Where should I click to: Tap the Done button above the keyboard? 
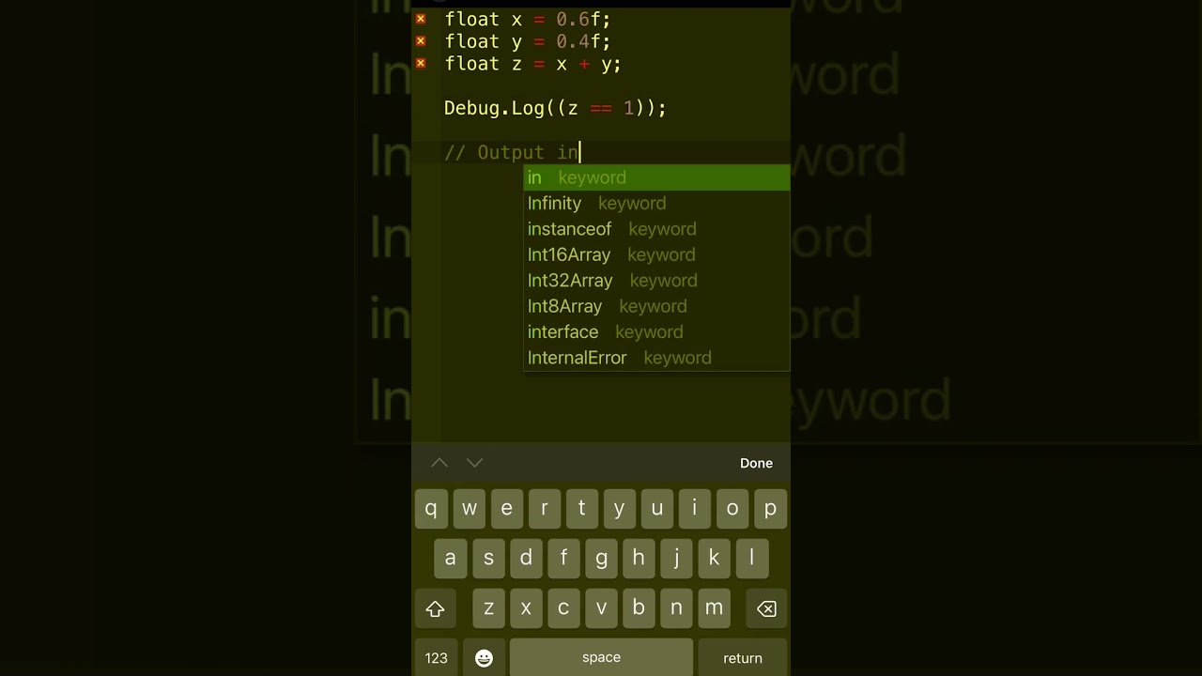[756, 463]
